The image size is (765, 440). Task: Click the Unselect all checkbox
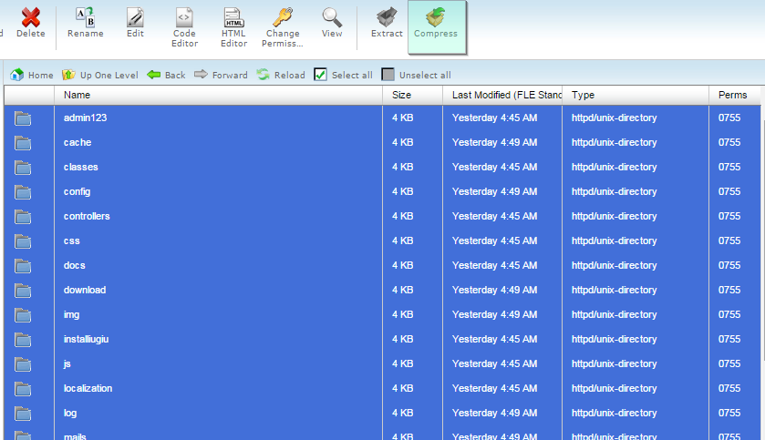[388, 75]
